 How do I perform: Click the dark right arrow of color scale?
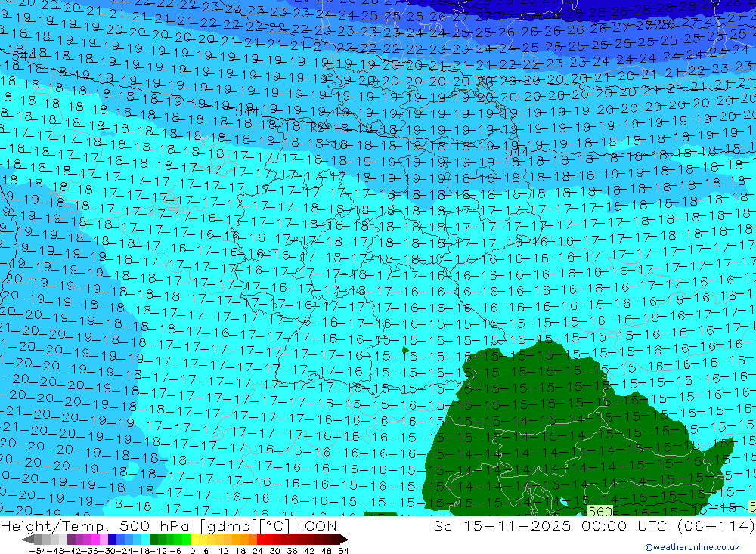[342, 539]
